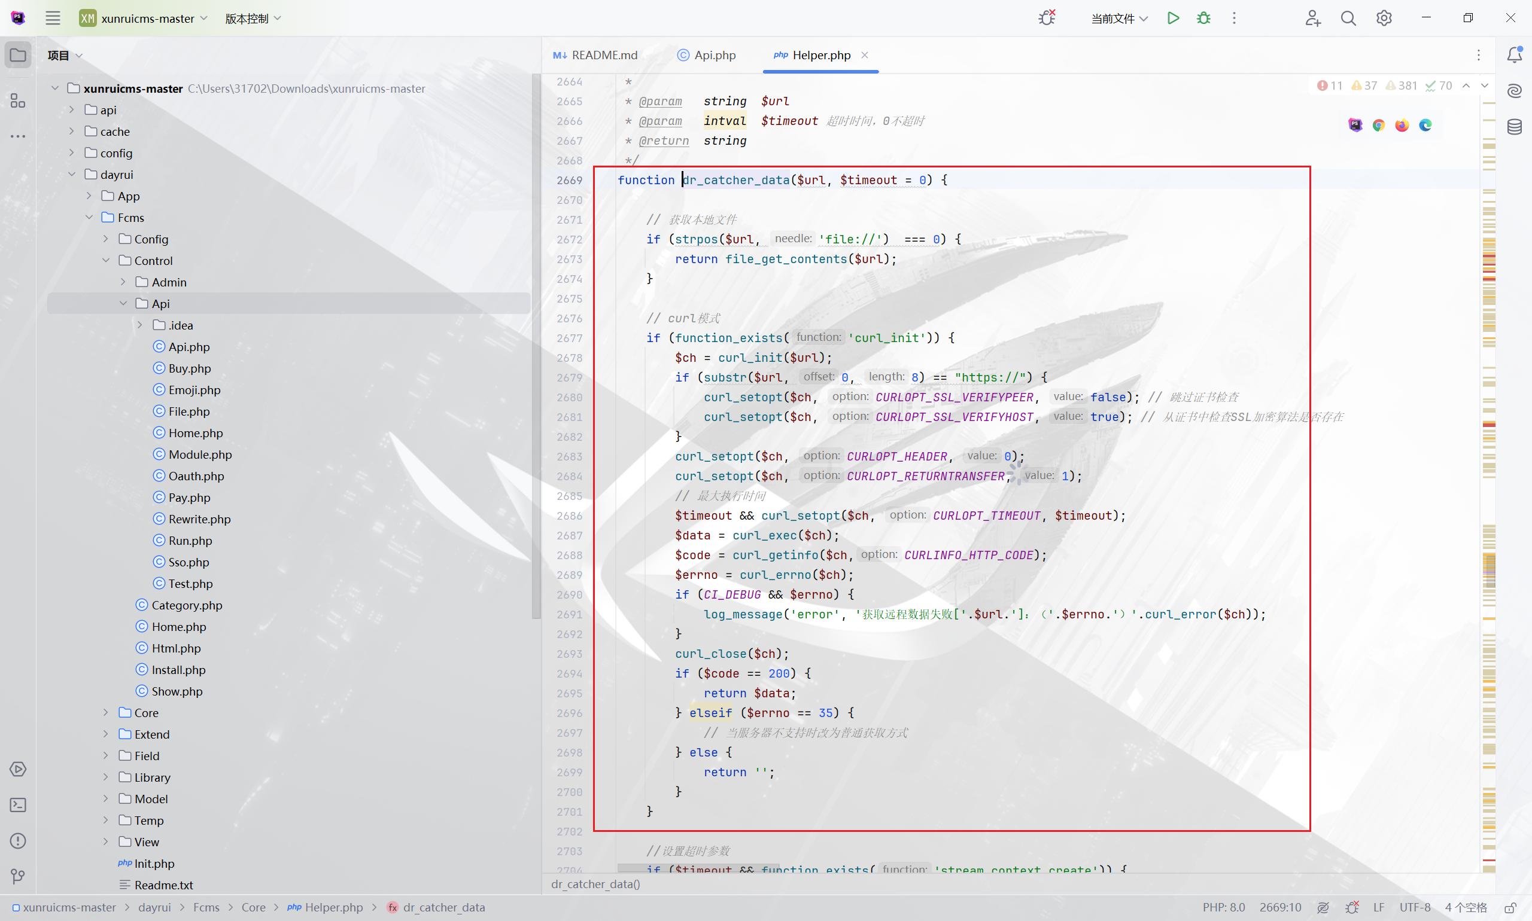This screenshot has width=1532, height=921.
Task: Open the Terminal tool window
Action: tap(18, 805)
